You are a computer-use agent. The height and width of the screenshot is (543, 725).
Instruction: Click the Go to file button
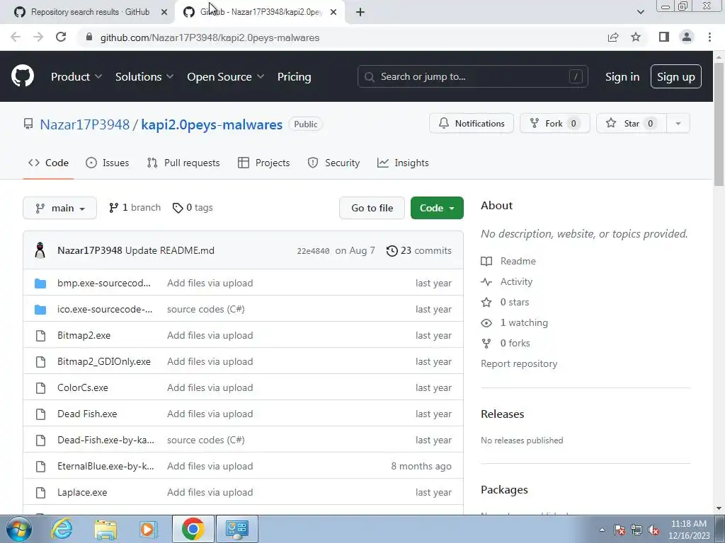pos(372,208)
